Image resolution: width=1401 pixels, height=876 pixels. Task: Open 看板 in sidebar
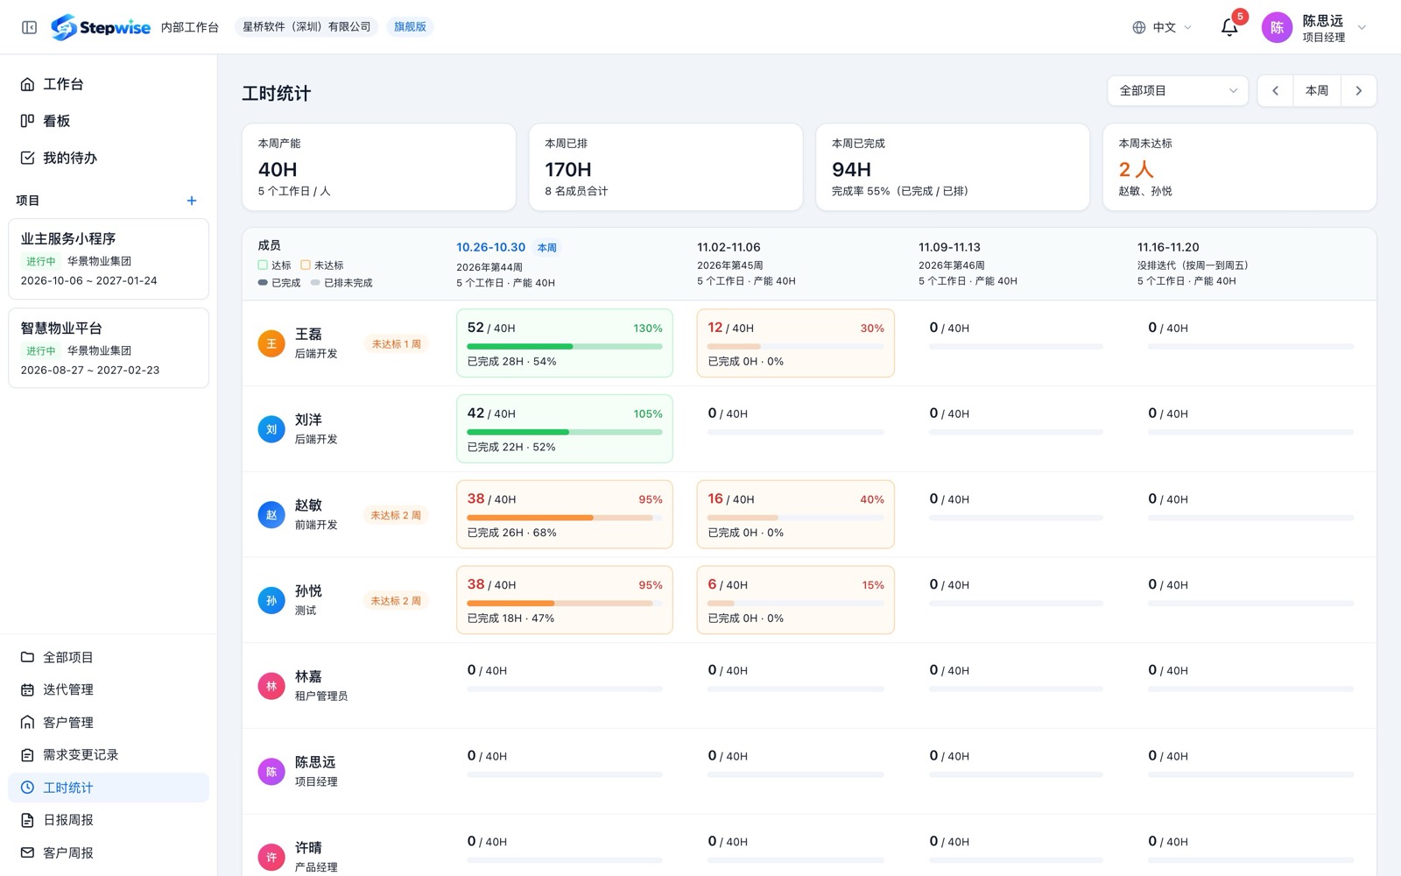coord(109,121)
